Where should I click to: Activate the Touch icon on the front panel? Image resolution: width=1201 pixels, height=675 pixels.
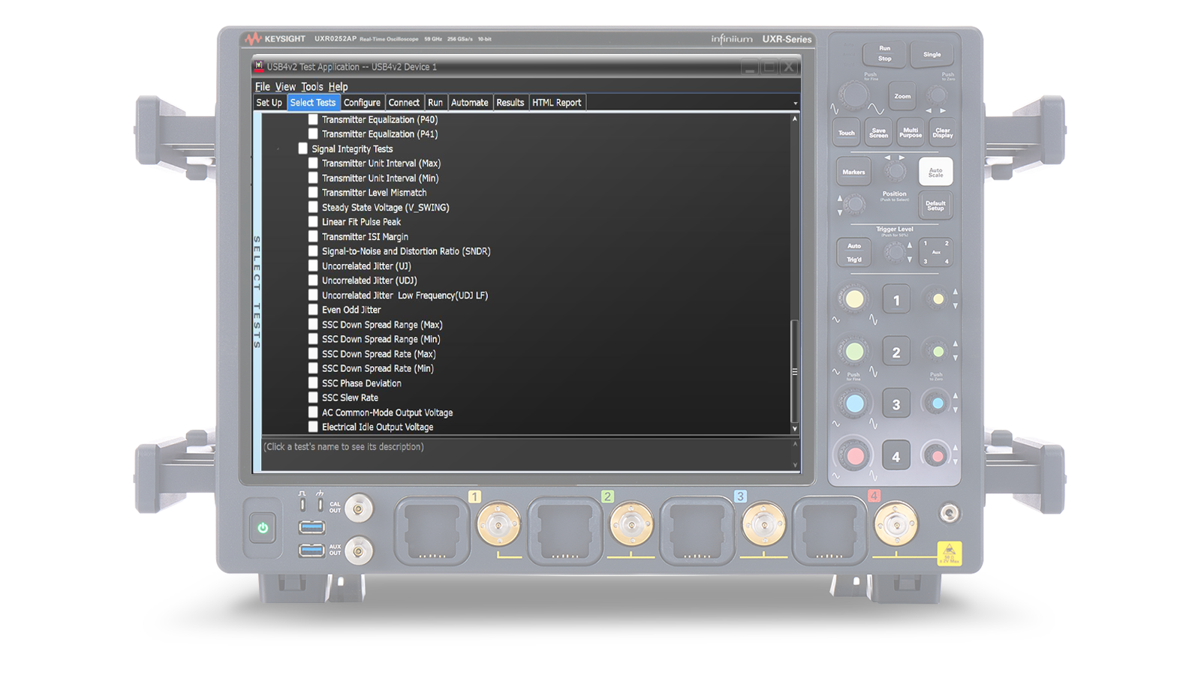coord(846,132)
